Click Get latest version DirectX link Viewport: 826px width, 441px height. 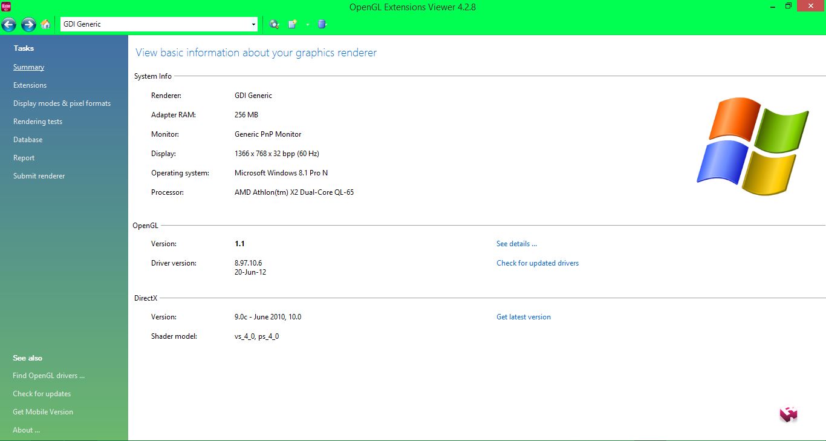coord(523,317)
